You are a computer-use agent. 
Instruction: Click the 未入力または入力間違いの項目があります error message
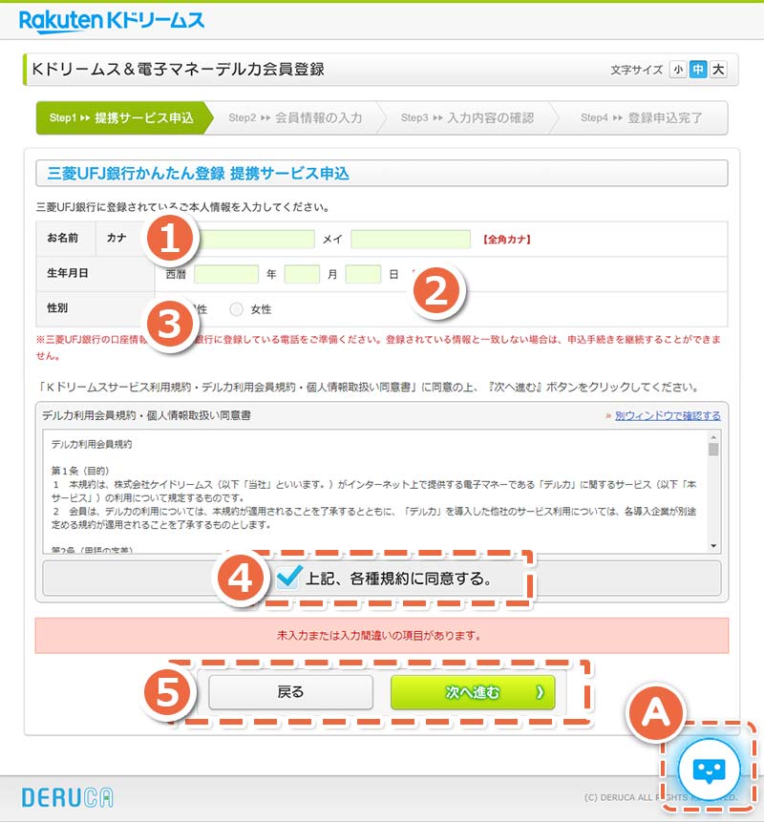[x=379, y=636]
